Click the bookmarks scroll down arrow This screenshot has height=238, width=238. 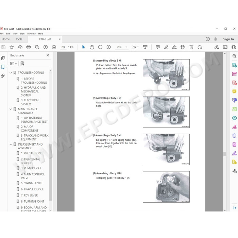50,210
